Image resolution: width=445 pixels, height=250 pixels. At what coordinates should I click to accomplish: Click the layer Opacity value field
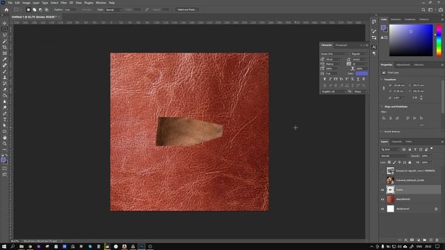click(425, 156)
